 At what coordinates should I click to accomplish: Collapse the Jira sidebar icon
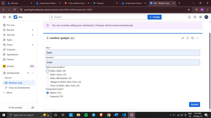coord(4,17)
